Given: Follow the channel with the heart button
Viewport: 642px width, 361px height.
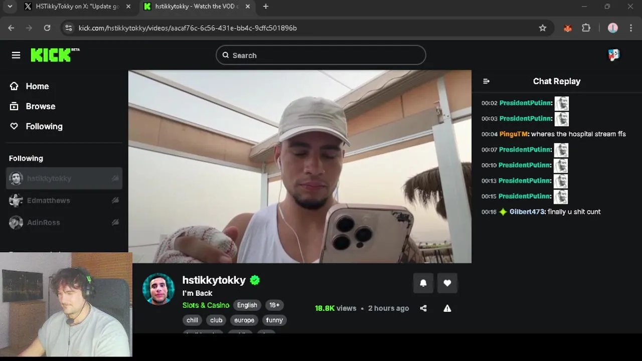Looking at the screenshot, I should coord(447,283).
